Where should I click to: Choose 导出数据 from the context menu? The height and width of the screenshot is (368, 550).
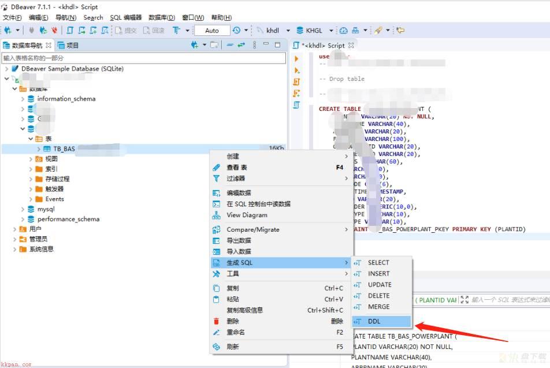pos(281,240)
